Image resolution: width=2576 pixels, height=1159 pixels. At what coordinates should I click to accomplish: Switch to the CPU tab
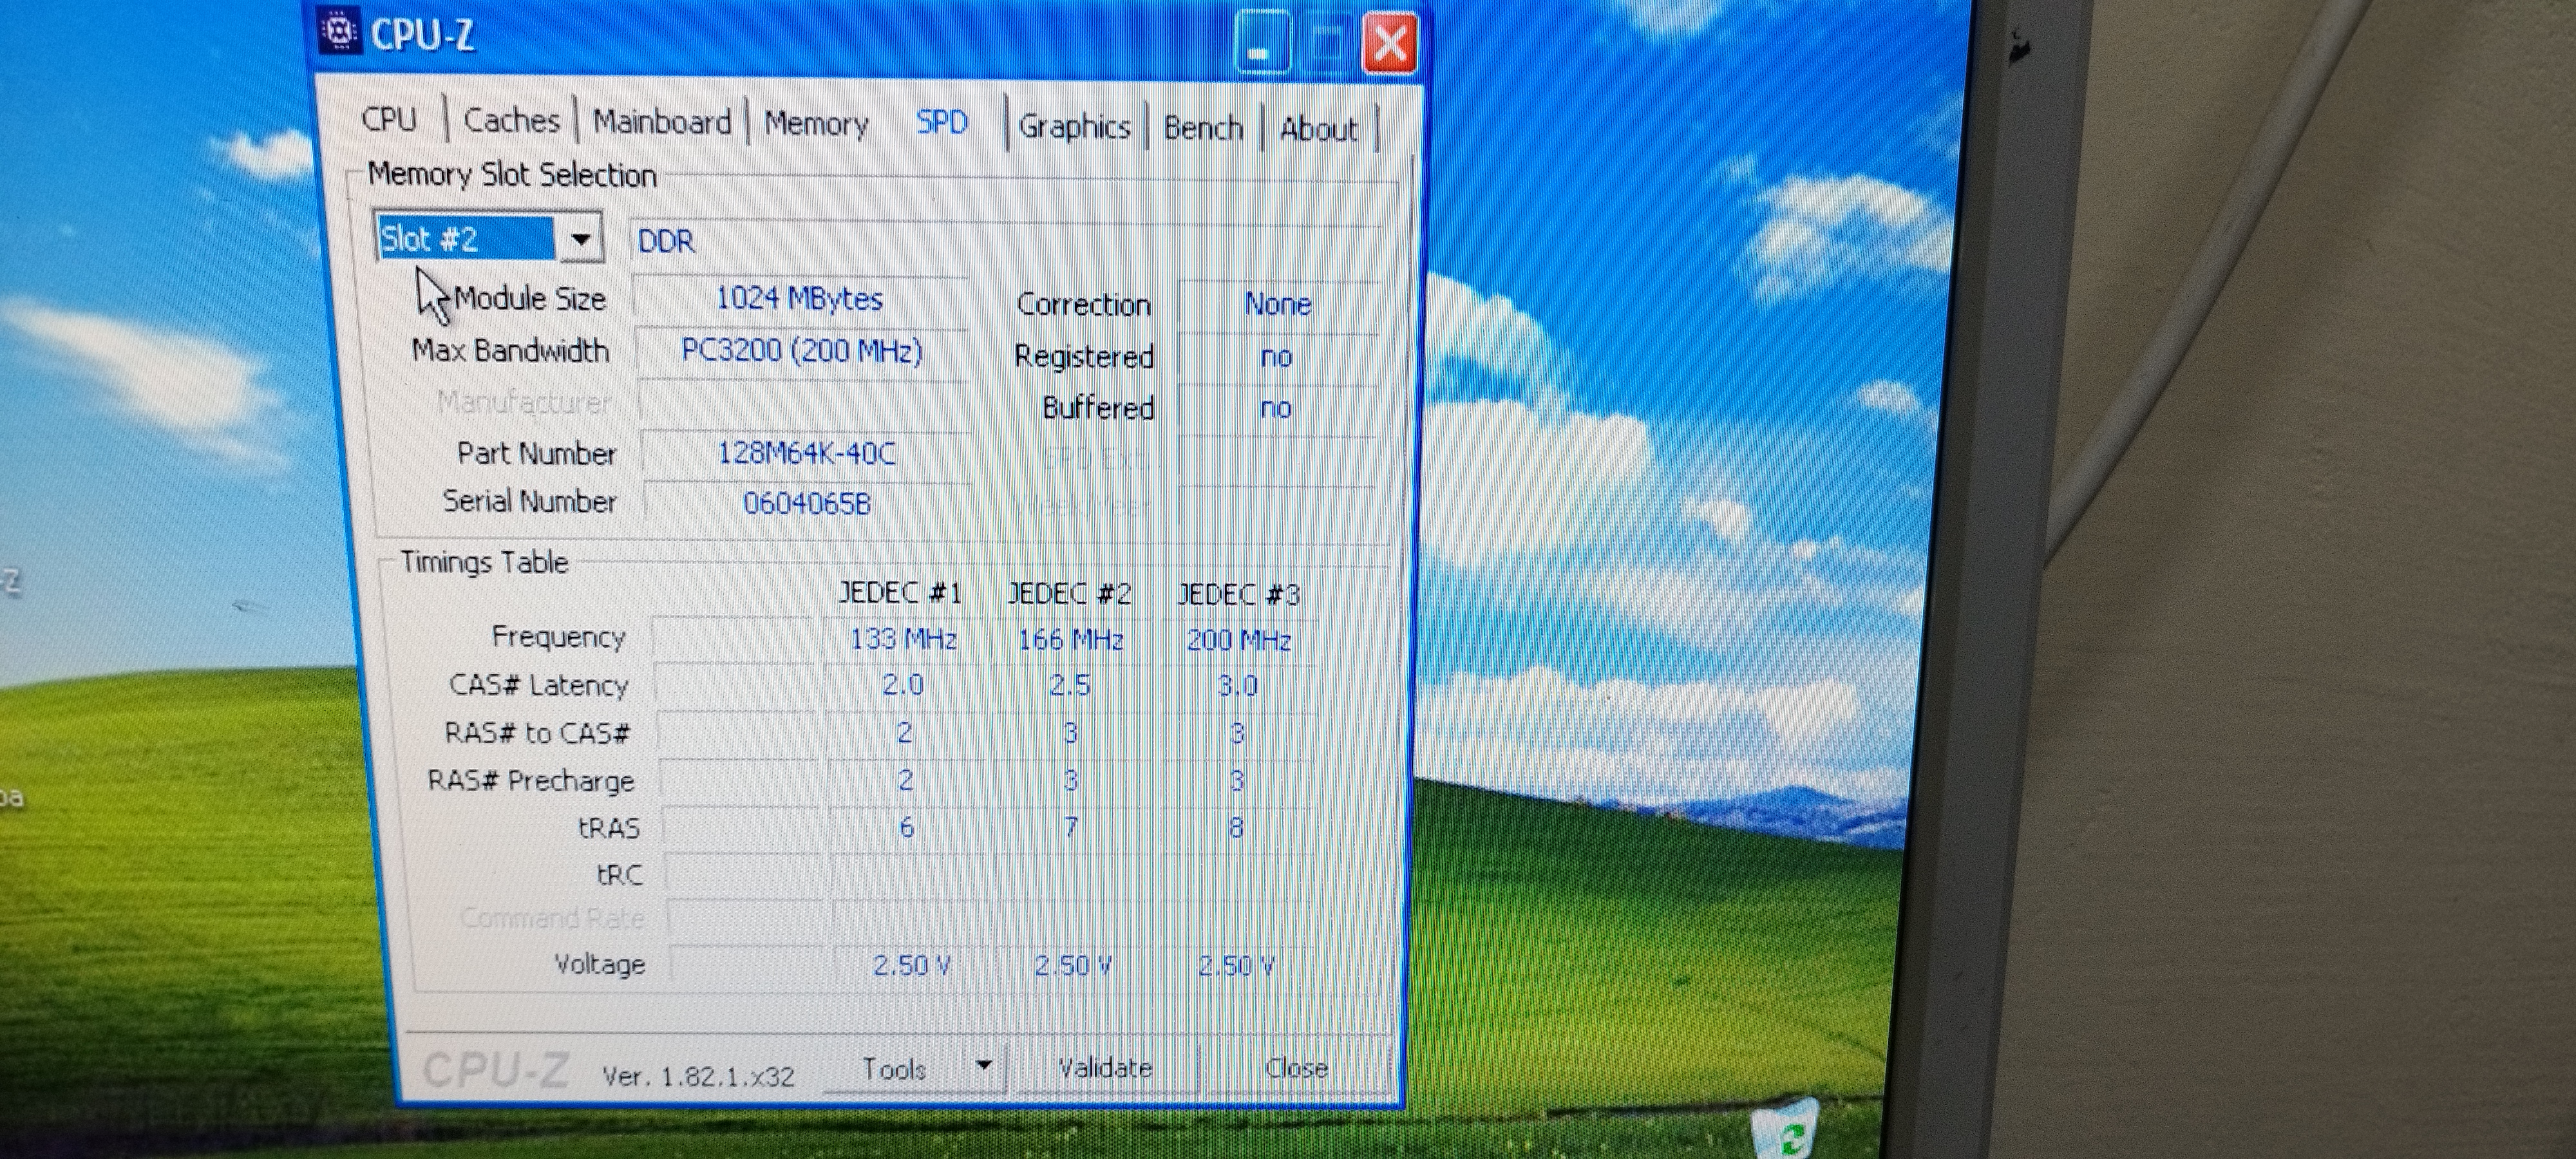[389, 119]
